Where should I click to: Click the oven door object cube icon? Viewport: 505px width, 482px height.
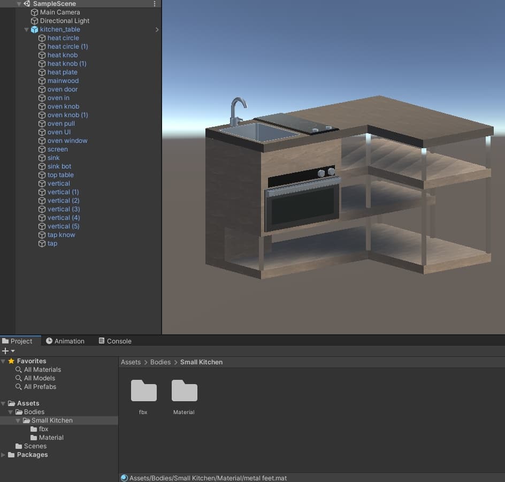(x=42, y=89)
